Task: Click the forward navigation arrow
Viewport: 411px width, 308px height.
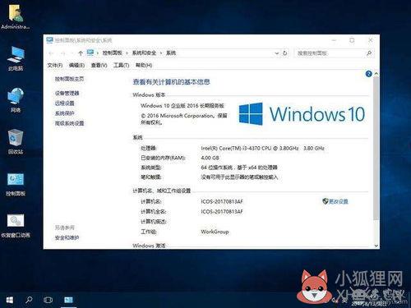Action: point(63,53)
